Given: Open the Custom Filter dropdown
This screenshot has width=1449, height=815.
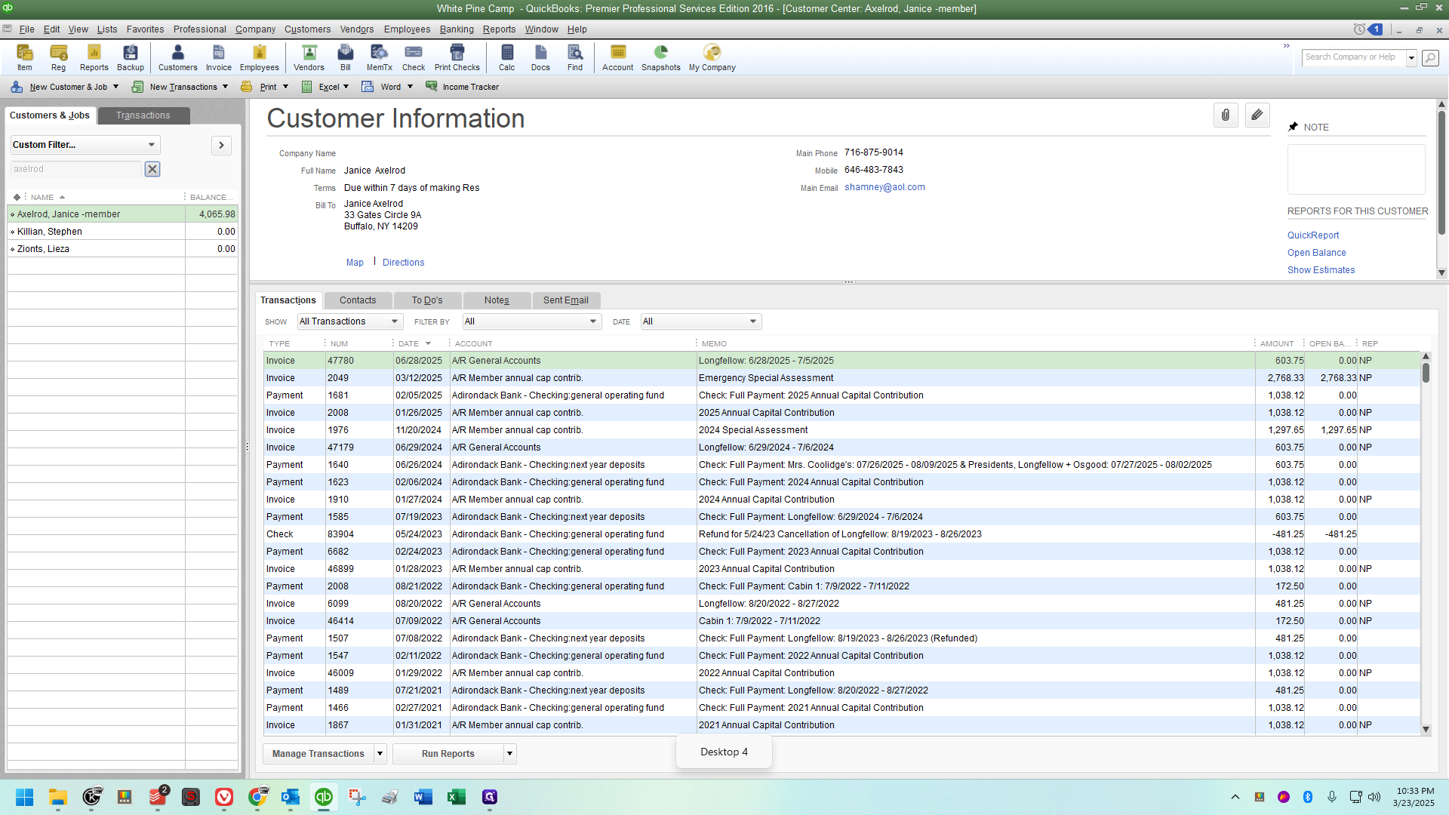Looking at the screenshot, I should (x=85, y=145).
